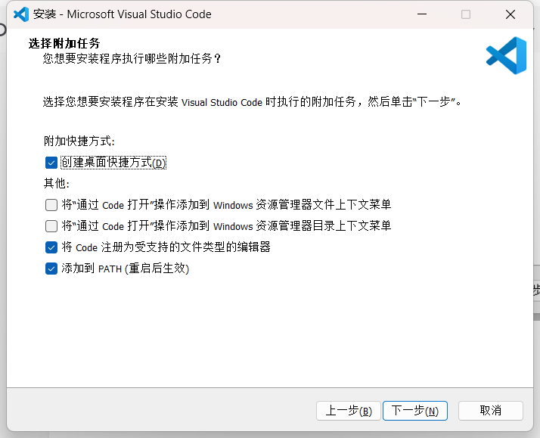Click the large VS Code logo
The image size is (540, 438).
click(506, 55)
